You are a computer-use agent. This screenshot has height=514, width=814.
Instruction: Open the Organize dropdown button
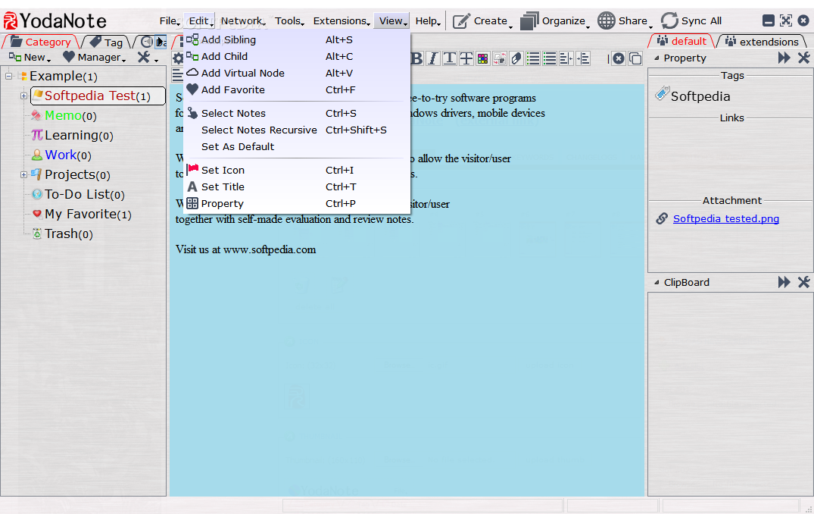coord(554,20)
